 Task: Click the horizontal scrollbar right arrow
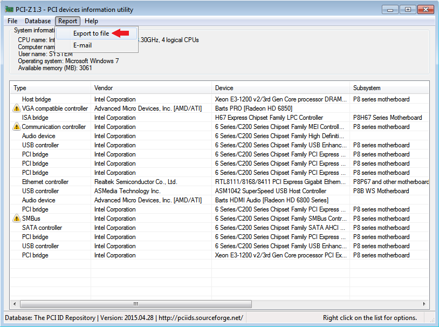click(x=424, y=304)
